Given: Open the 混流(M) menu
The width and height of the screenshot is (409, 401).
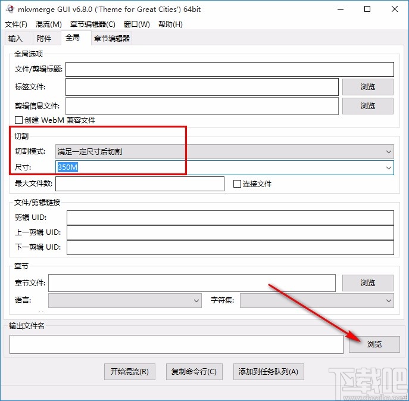Looking at the screenshot, I should pos(48,24).
